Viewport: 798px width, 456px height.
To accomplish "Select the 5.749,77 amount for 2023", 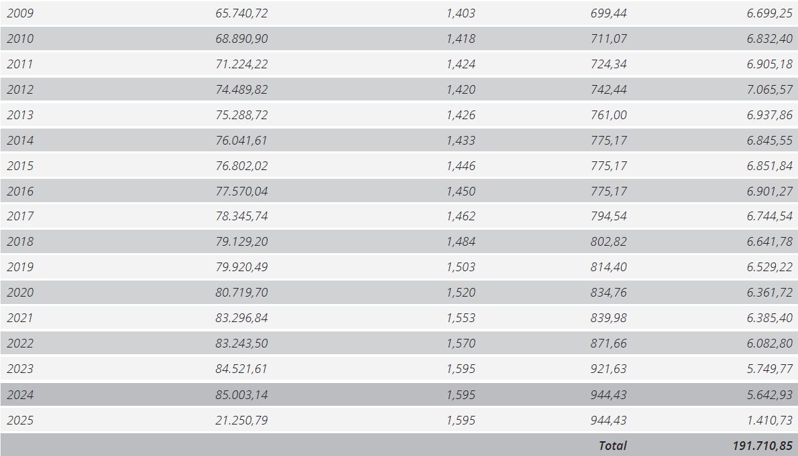I will 770,368.
